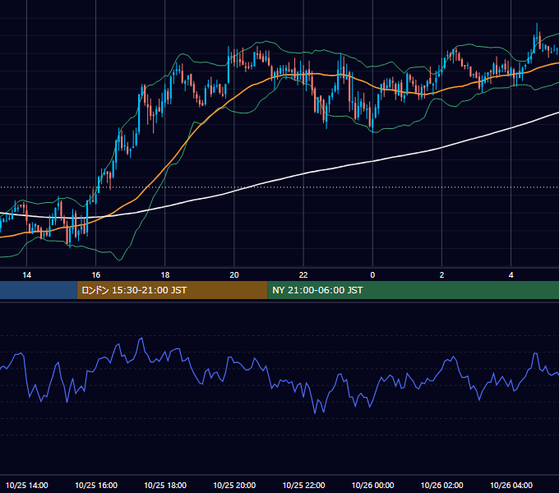Click the NY 21:00-06:00 JST session bar
The width and height of the screenshot is (559, 493).
pyautogui.click(x=413, y=290)
